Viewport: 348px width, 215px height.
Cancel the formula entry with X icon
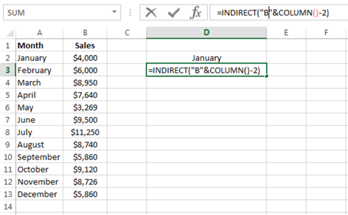click(x=151, y=13)
